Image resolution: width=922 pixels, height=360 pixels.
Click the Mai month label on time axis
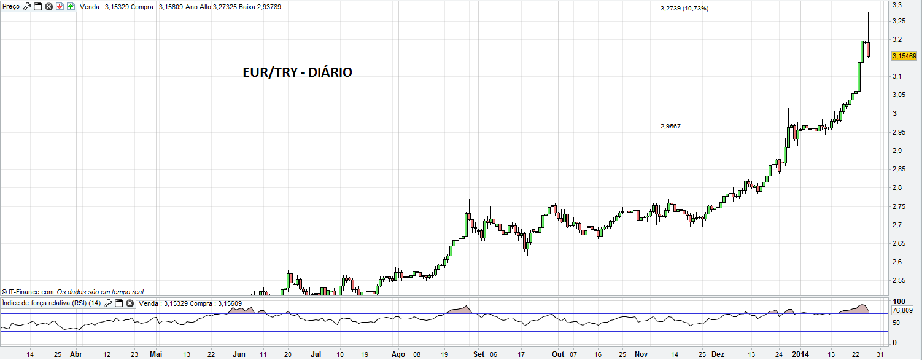157,354
